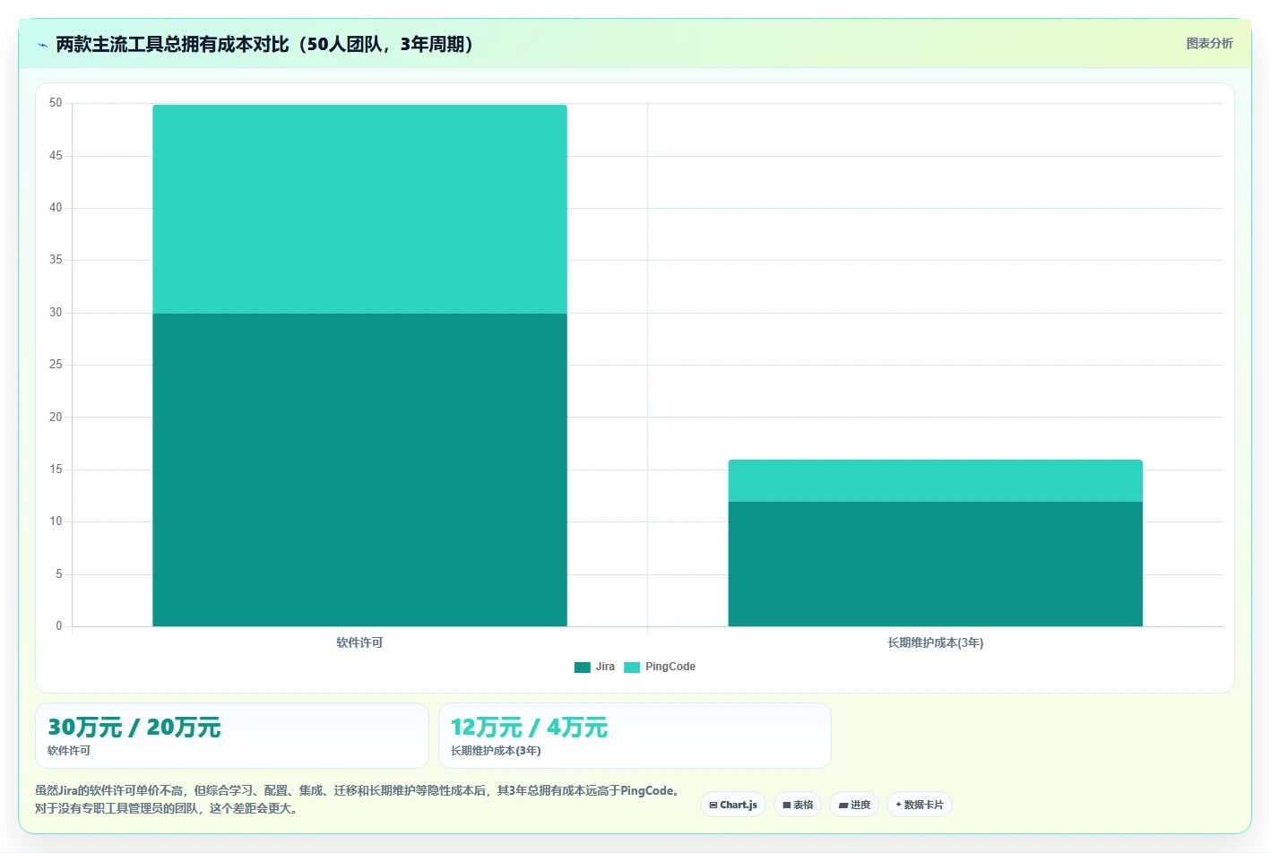Click the summary sentence starting 虽然Jira的软件许可
This screenshot has width=1270, height=853.
click(359, 790)
